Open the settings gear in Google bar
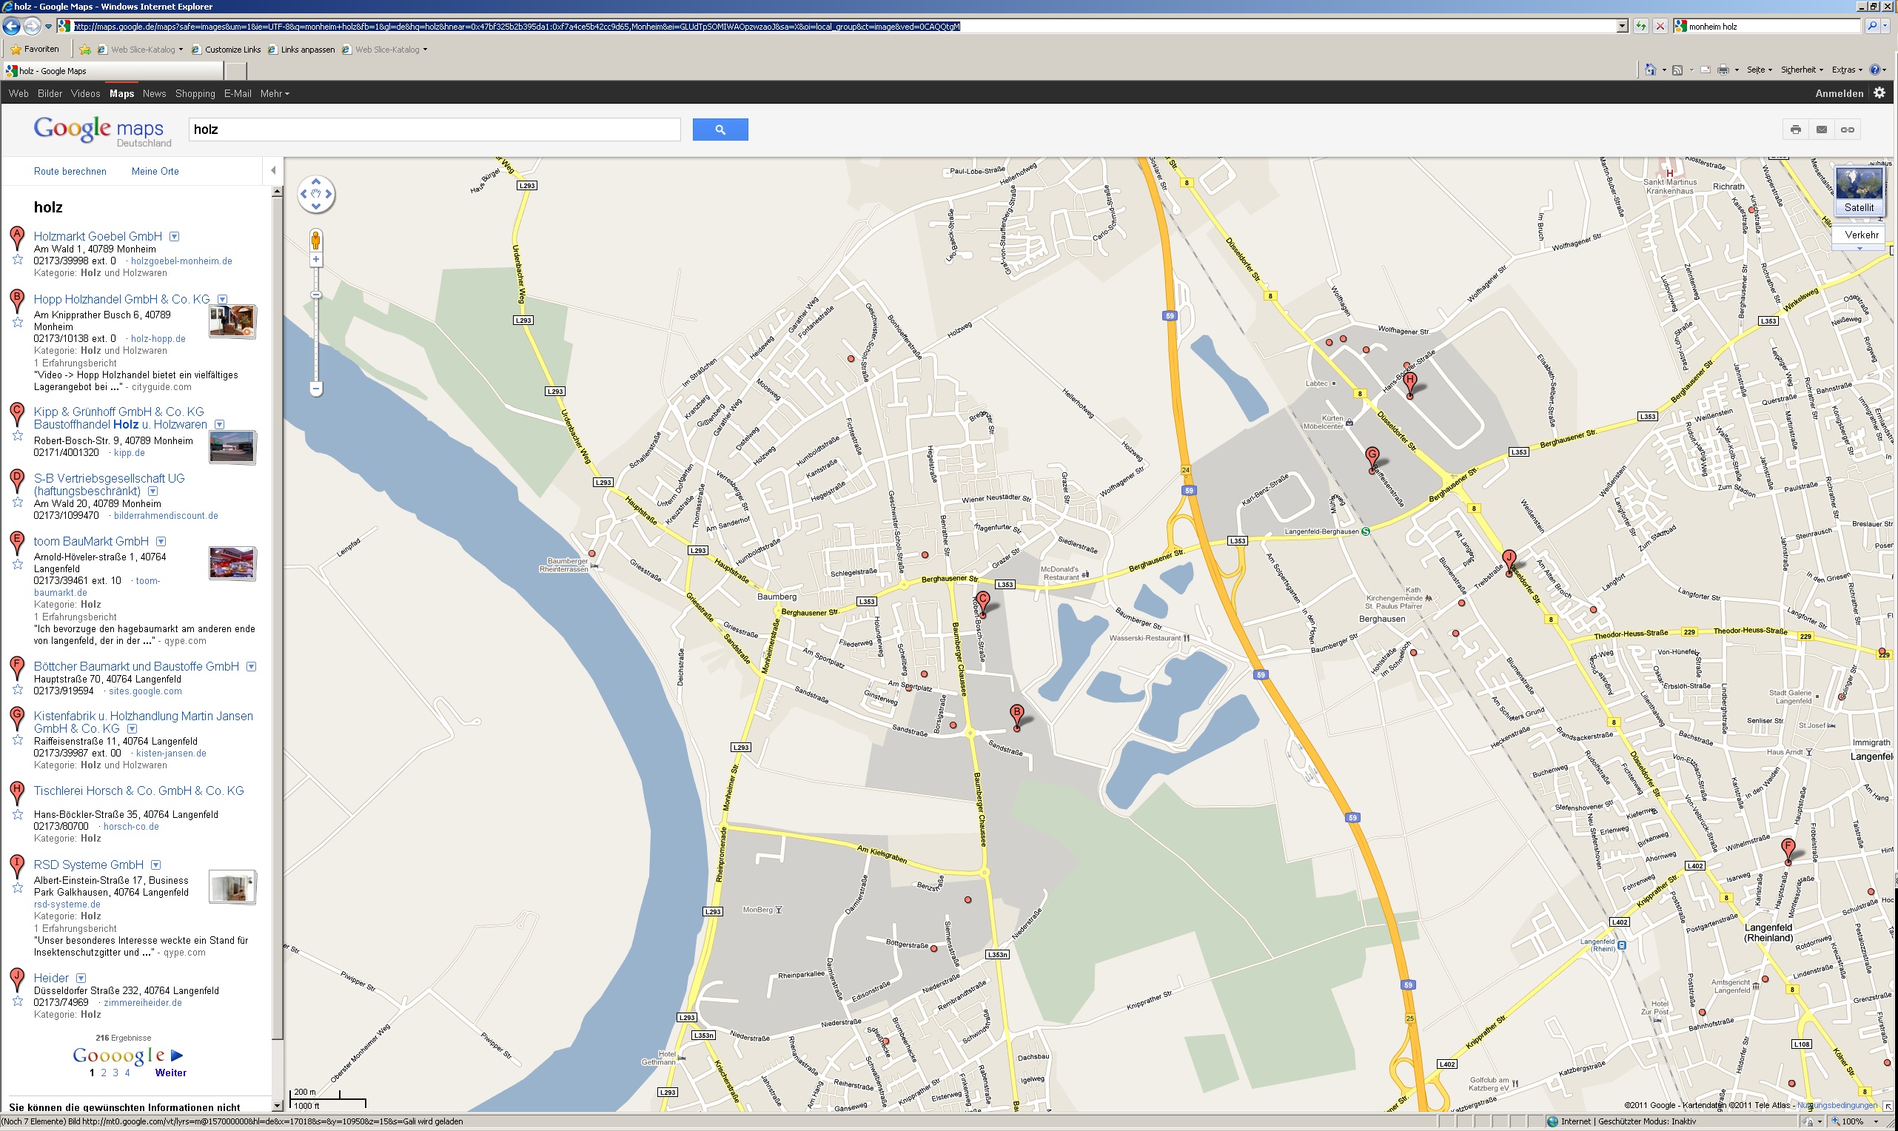This screenshot has height=1131, width=1898. 1879,93
